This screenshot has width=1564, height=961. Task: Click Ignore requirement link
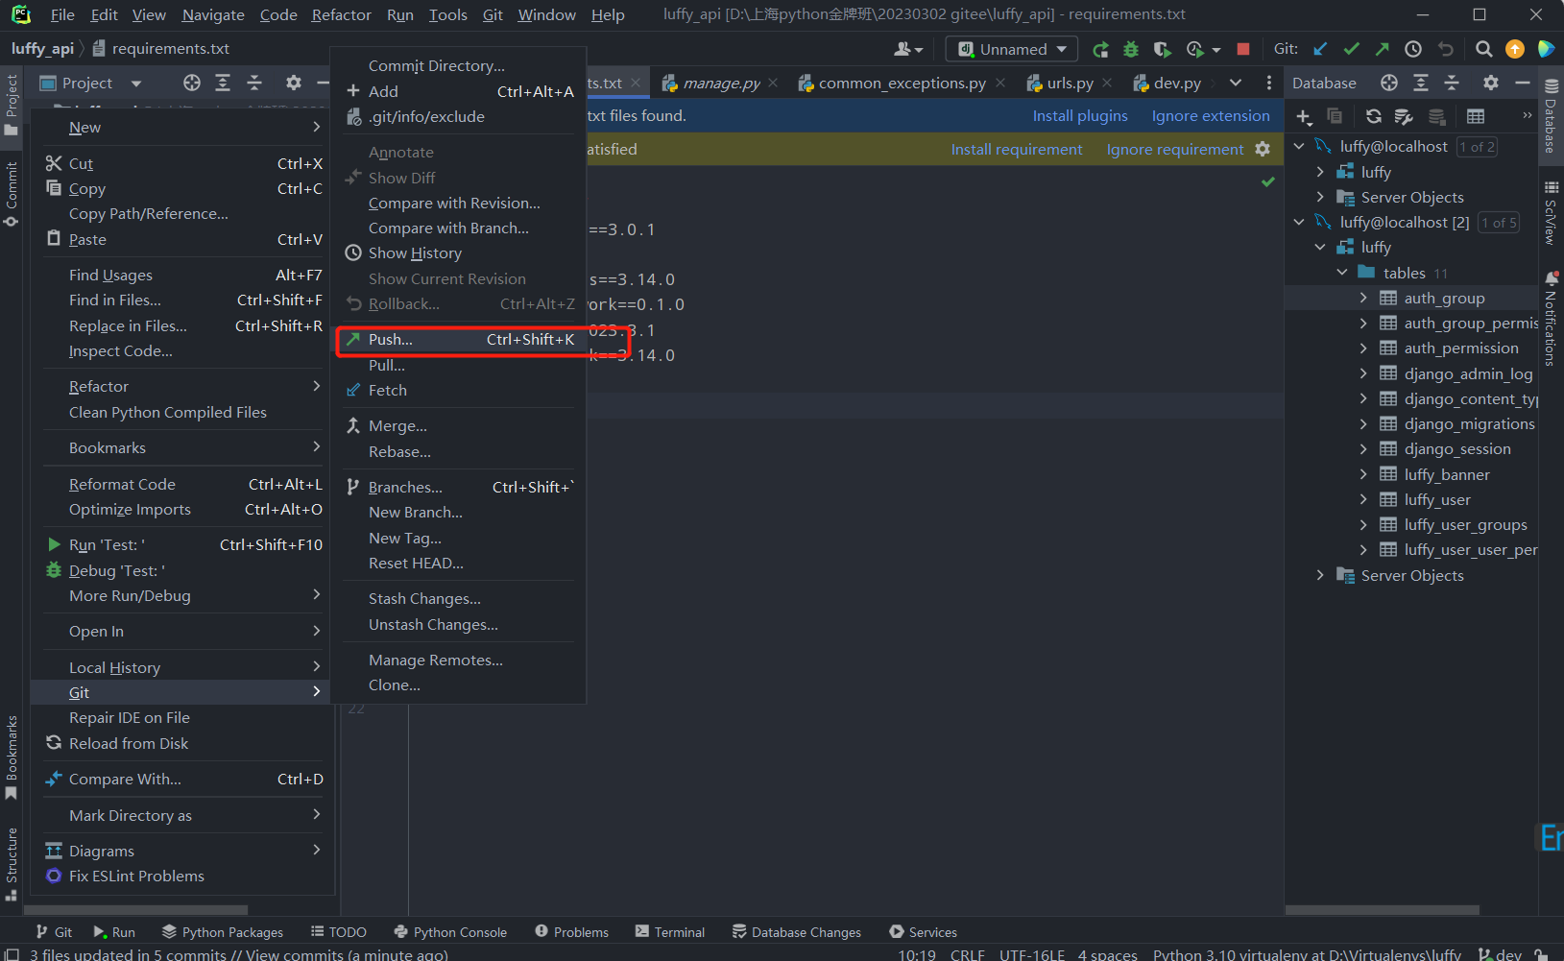[x=1174, y=149]
